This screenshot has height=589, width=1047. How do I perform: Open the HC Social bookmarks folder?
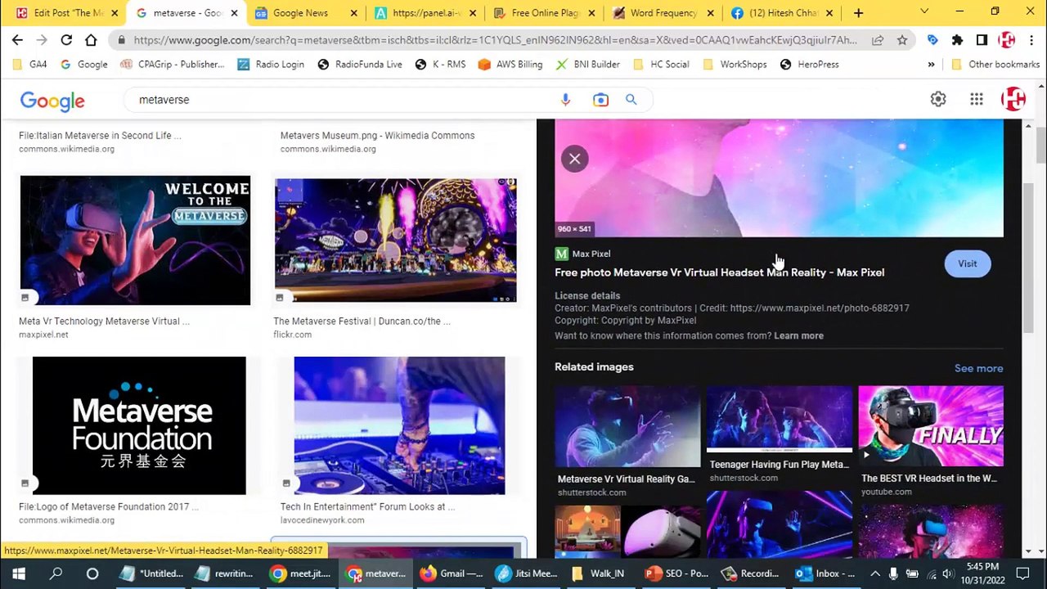coord(661,65)
